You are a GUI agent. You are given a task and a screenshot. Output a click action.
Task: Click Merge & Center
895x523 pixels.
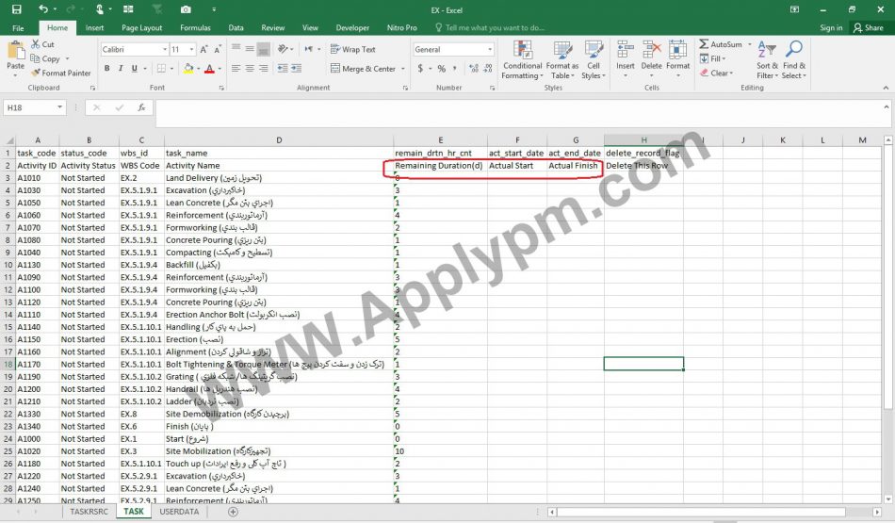tap(363, 69)
